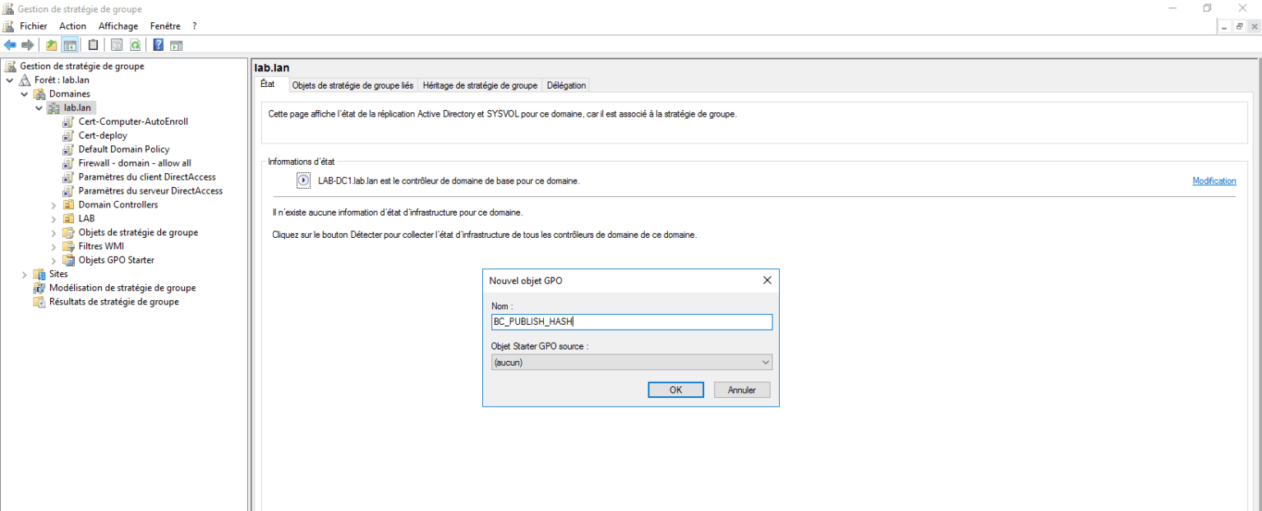Click the Modification link
The image size is (1262, 511).
pyautogui.click(x=1214, y=180)
